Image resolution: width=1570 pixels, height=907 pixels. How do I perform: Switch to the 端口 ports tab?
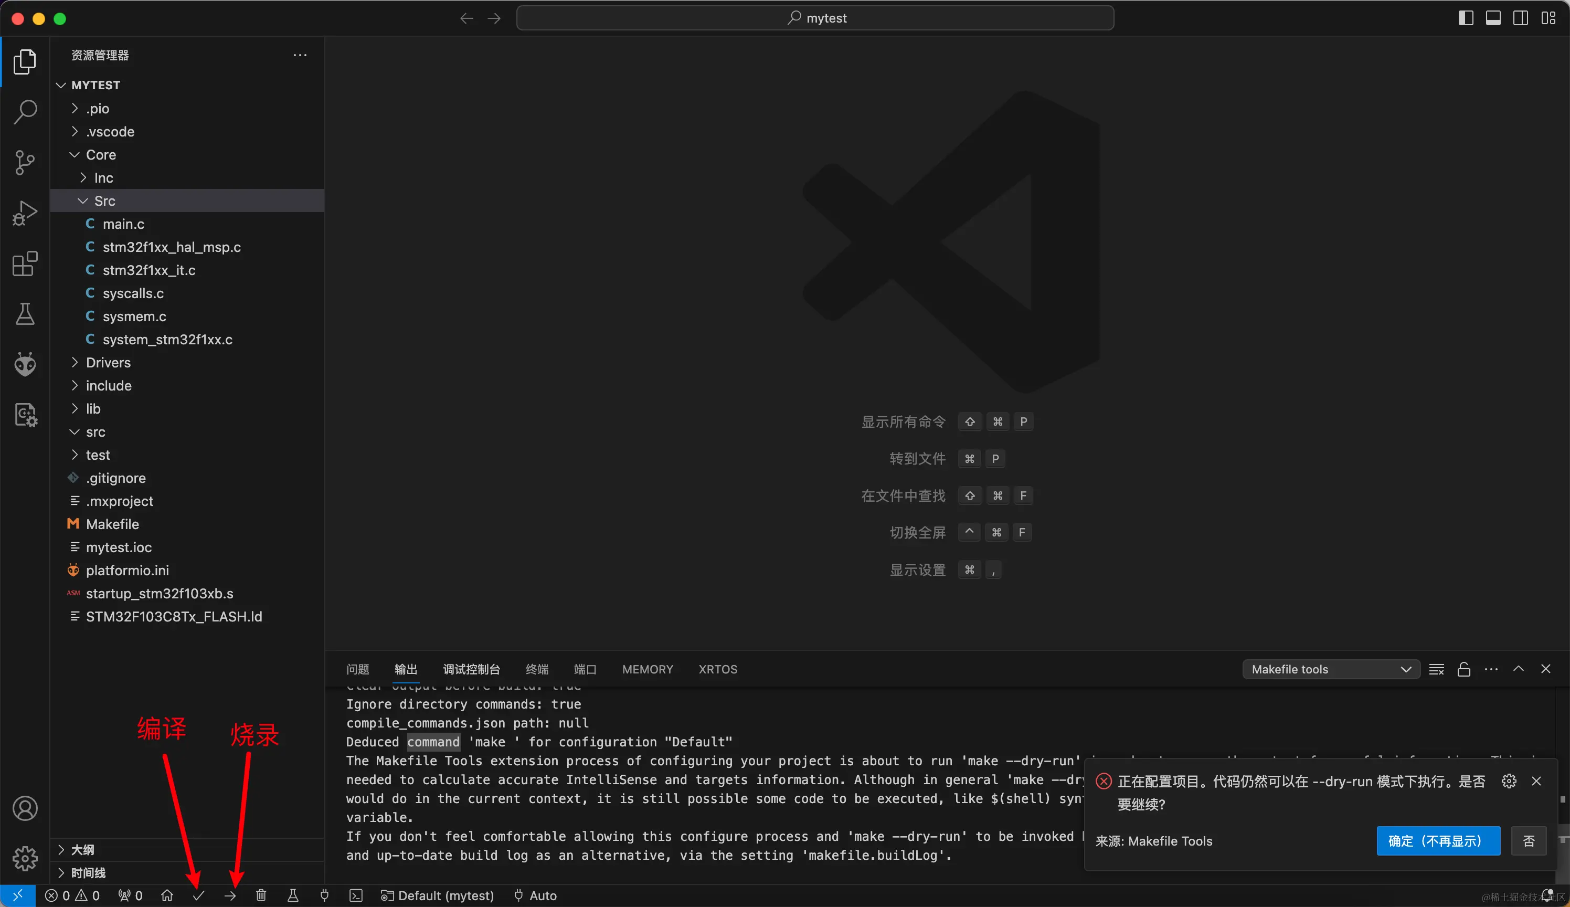pyautogui.click(x=585, y=670)
